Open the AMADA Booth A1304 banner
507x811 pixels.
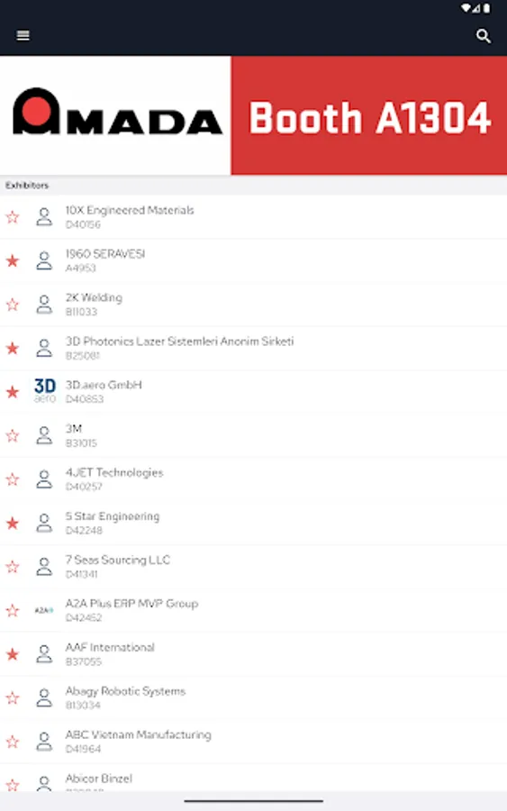click(x=253, y=115)
